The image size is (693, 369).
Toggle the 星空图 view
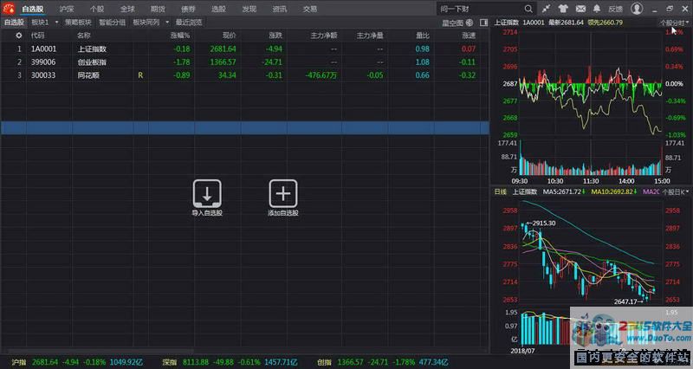click(x=457, y=22)
